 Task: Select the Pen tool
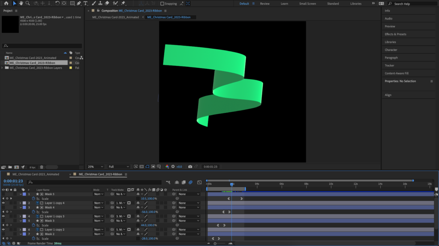pos(79,3)
